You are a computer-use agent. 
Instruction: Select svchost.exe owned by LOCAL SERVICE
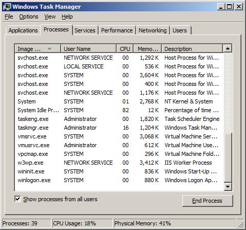tap(119, 66)
